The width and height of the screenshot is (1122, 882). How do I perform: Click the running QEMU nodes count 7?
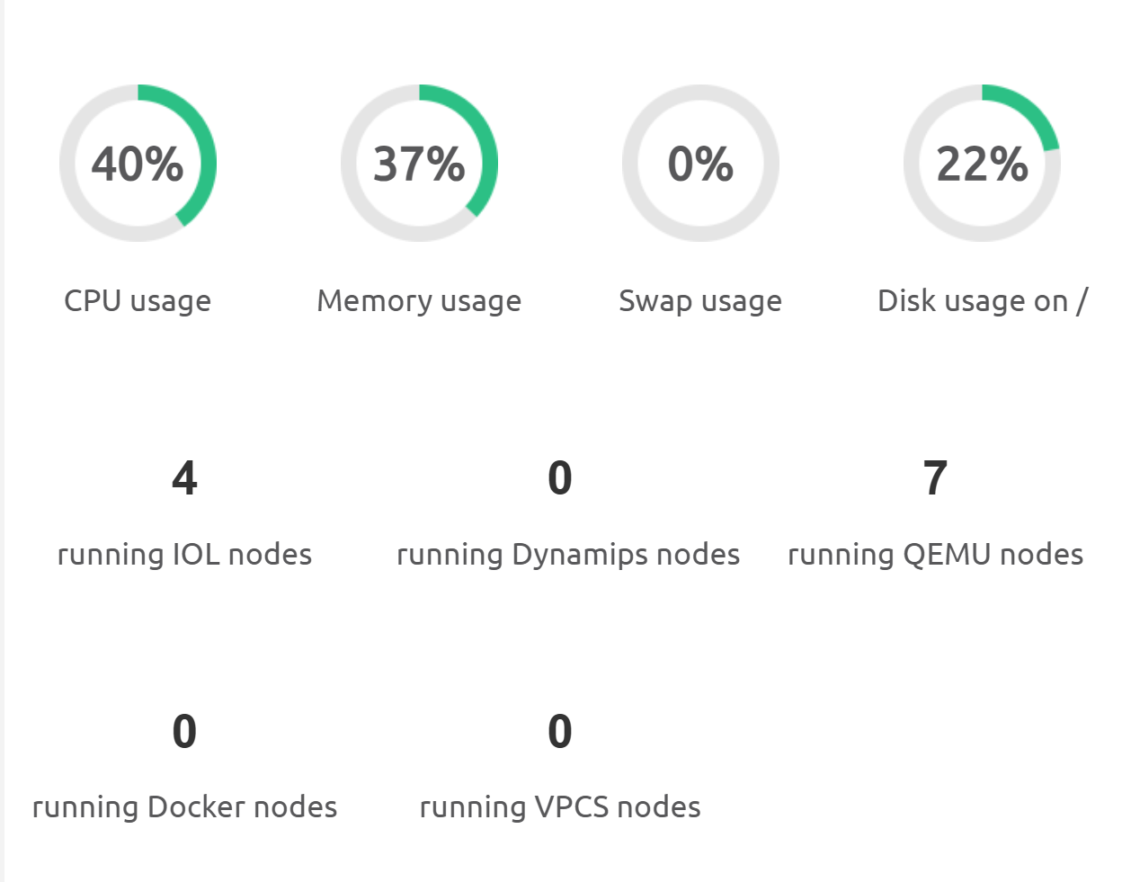[x=935, y=478]
